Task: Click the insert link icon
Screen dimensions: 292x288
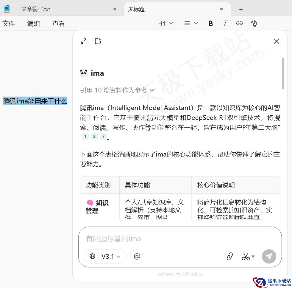Action: [239, 23]
